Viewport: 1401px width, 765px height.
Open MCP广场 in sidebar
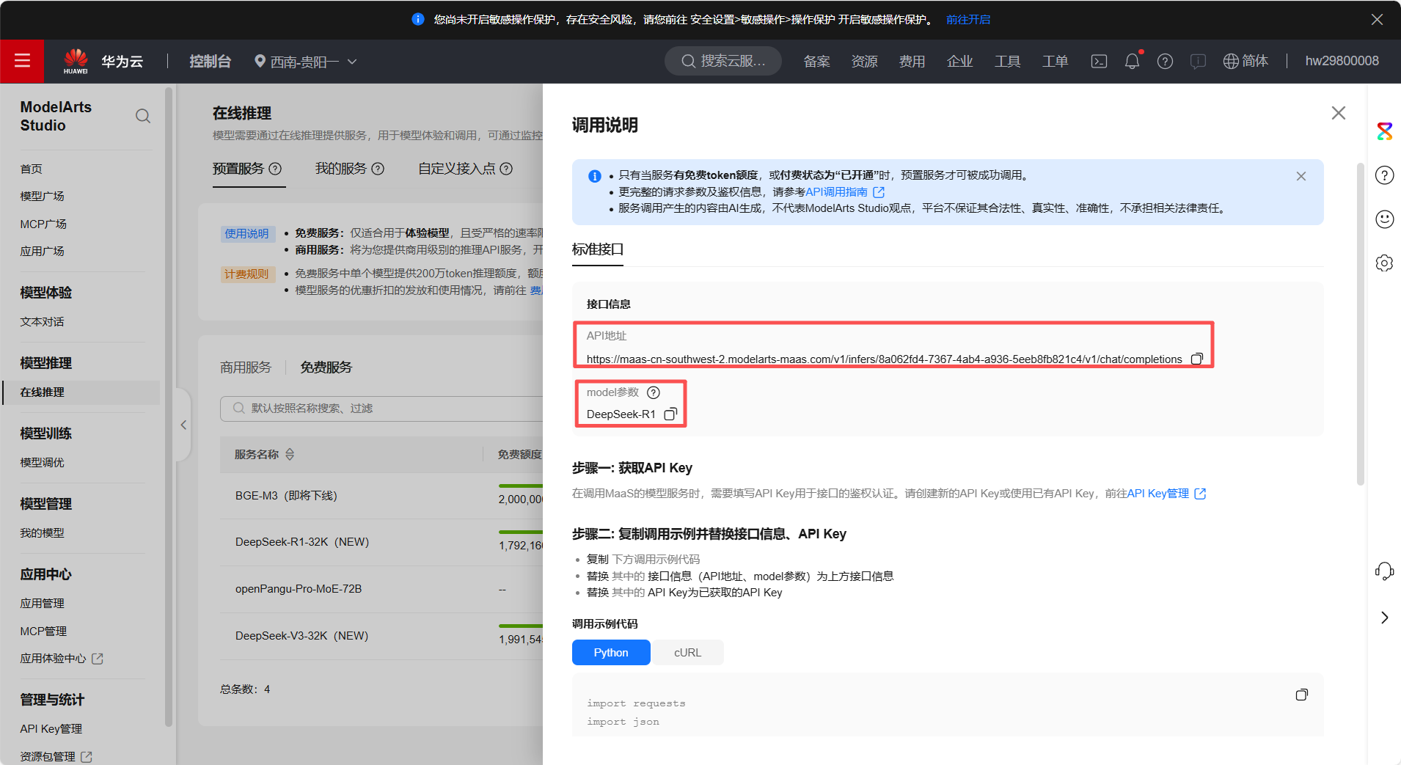coord(43,224)
